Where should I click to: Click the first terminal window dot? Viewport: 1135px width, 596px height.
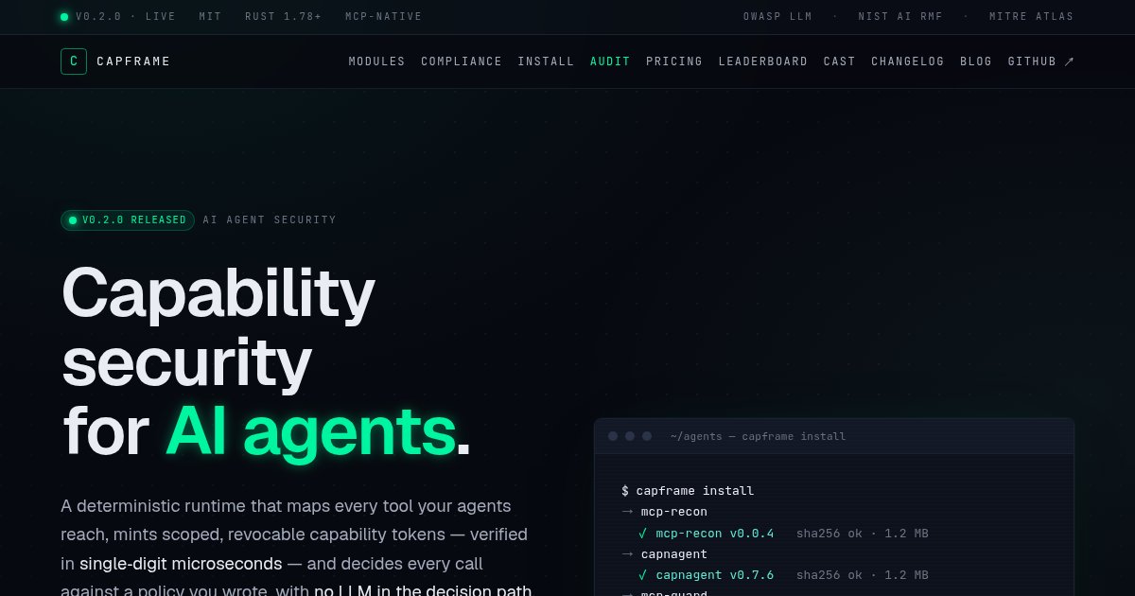[613, 436]
